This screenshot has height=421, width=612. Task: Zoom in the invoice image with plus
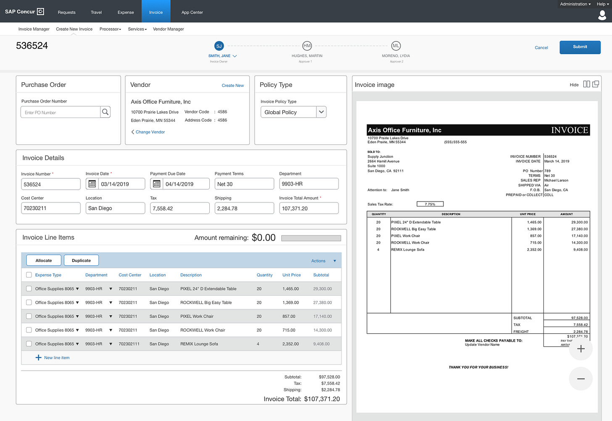(581, 349)
